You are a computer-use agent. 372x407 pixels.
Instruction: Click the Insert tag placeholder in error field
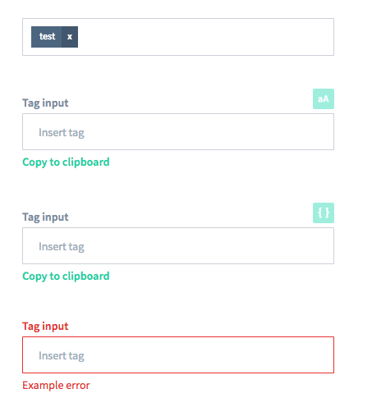coord(62,356)
